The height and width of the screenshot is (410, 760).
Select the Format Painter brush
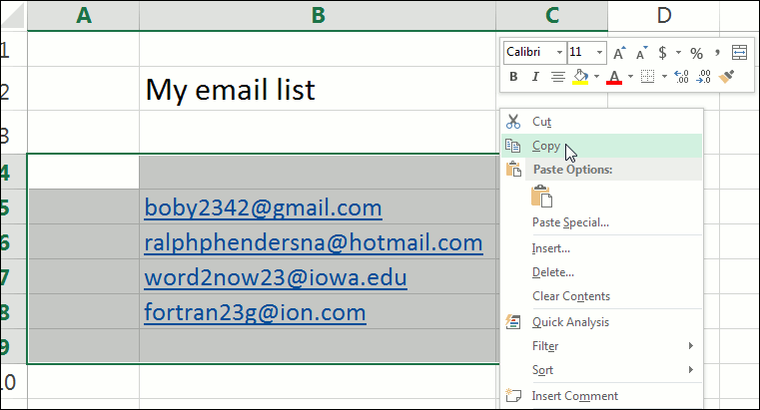point(726,77)
